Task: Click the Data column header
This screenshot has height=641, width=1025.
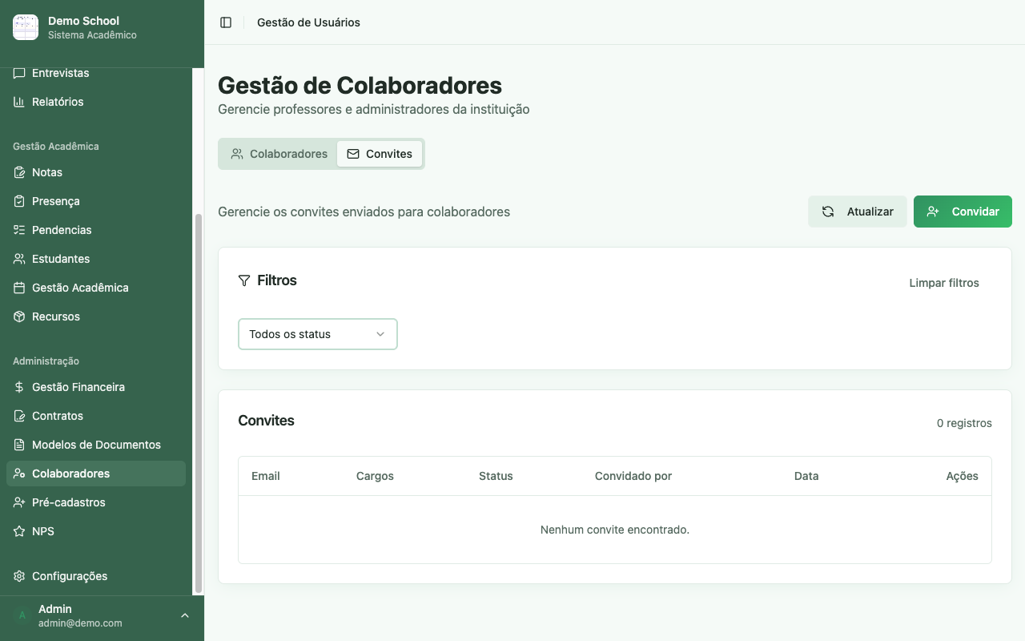Action: [x=806, y=476]
